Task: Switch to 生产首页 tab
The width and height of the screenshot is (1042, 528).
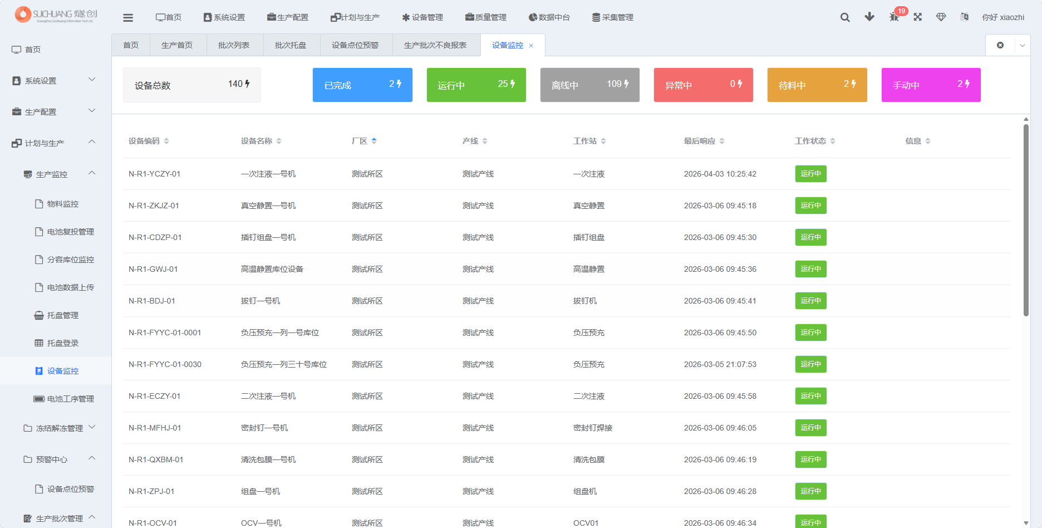Action: [177, 45]
